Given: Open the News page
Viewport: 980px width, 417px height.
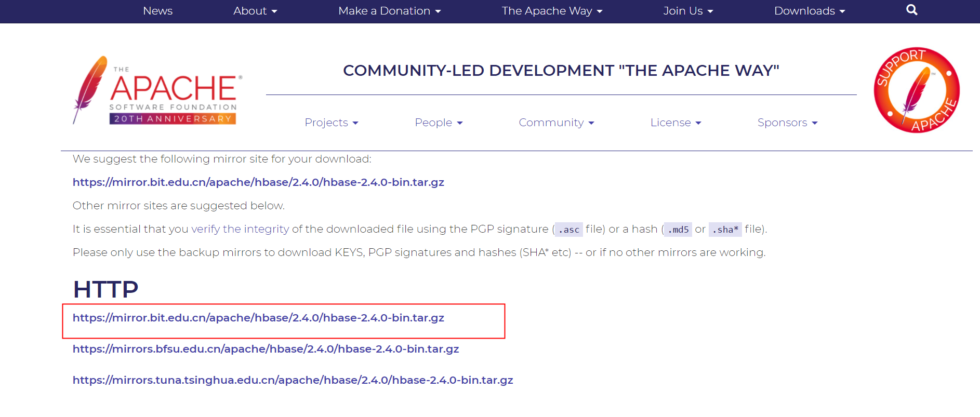Looking at the screenshot, I should [157, 11].
